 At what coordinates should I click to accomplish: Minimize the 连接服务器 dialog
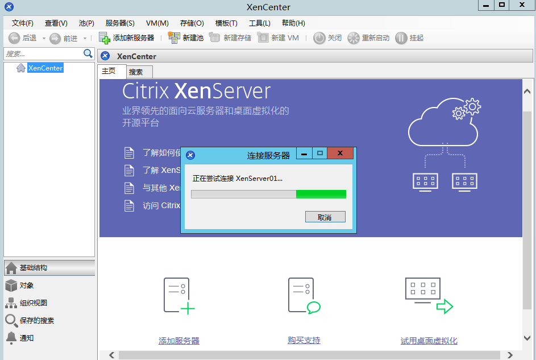pyautogui.click(x=304, y=153)
